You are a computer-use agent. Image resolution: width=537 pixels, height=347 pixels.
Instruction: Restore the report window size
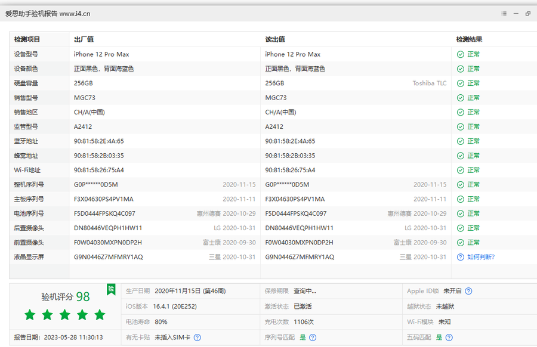coord(528,14)
